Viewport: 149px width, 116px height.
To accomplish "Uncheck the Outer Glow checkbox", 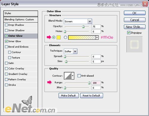I will pos(6,36).
